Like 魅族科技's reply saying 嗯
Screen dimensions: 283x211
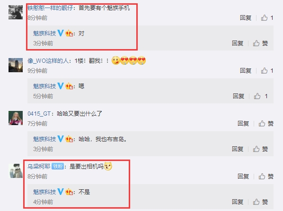pos(261,96)
